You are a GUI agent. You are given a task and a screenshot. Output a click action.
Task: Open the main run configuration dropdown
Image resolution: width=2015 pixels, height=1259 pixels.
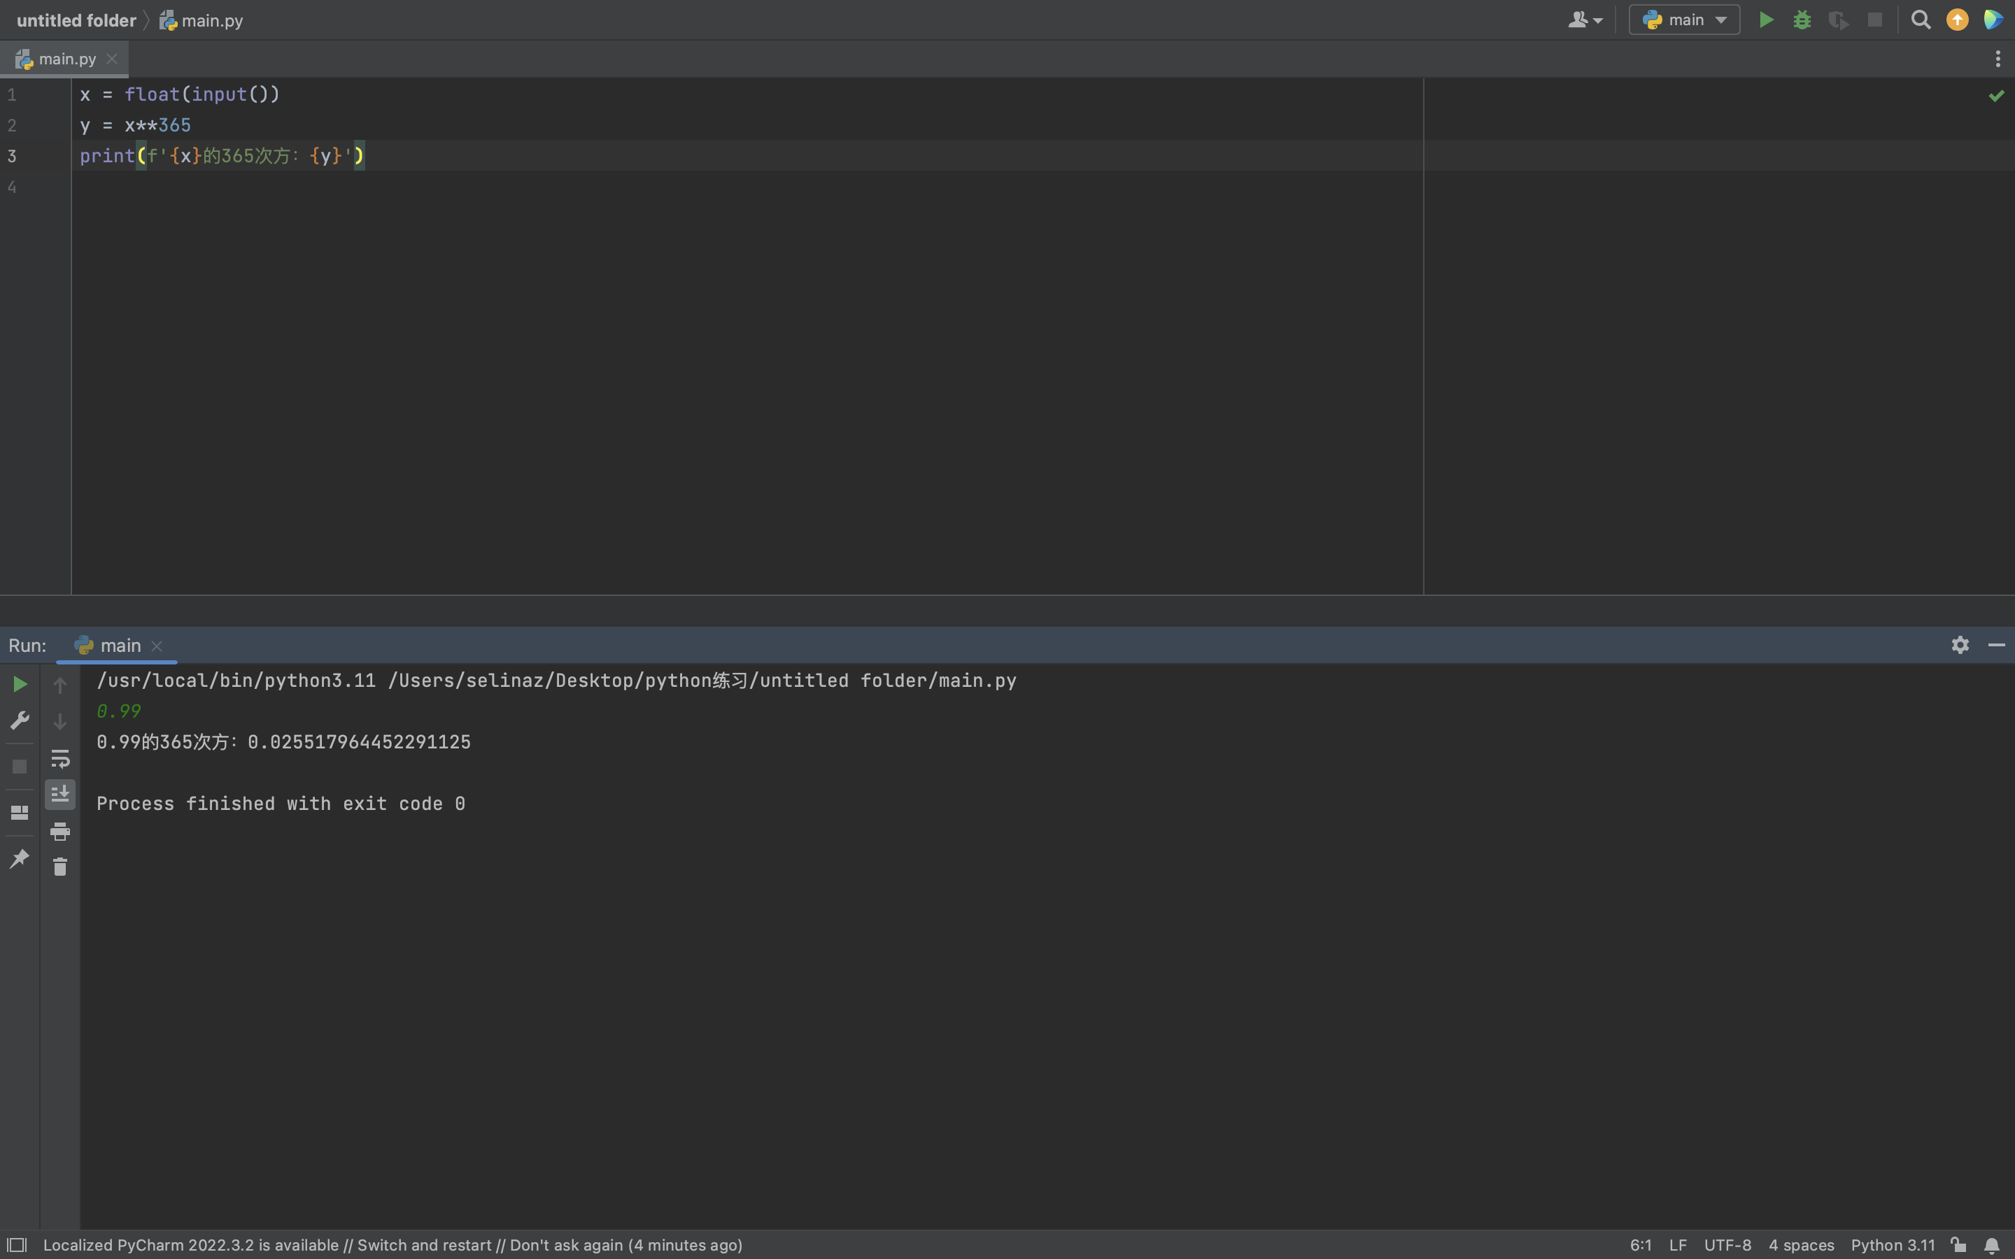coord(1685,20)
